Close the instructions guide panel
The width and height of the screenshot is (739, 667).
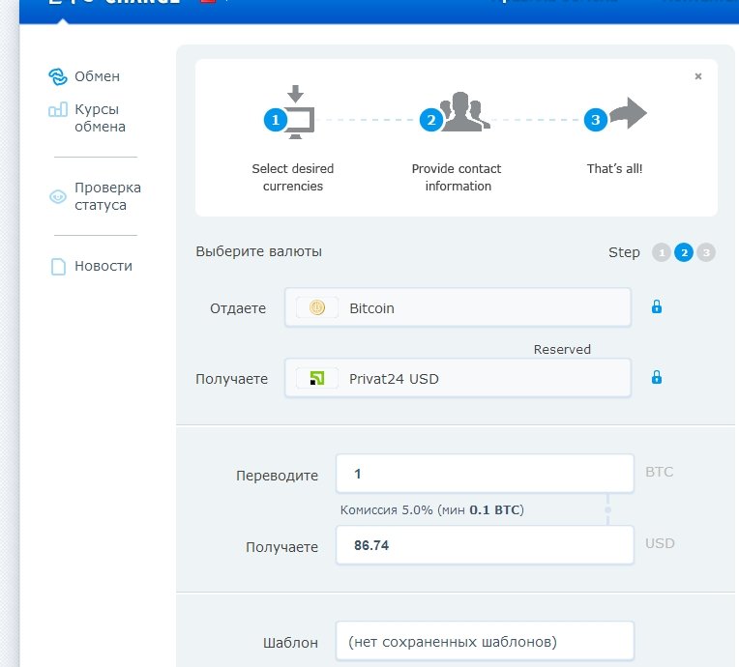click(698, 76)
